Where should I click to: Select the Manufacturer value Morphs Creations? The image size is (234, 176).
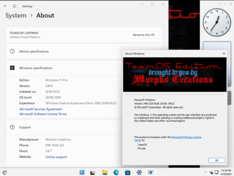tap(58, 139)
